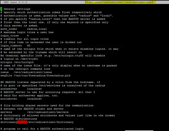Click the 'seqfile' keyword
The image size is (169, 131).
6,76
